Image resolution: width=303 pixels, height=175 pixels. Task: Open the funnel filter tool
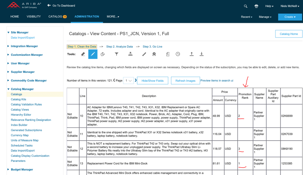coord(117,54)
